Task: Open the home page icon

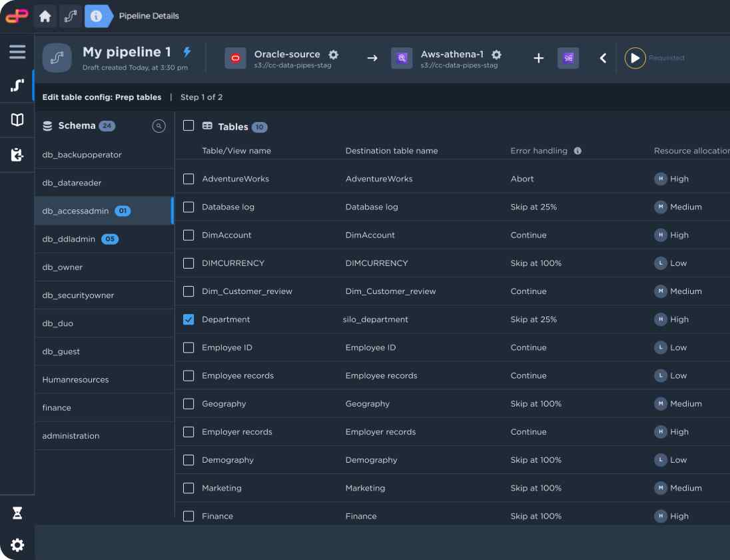Action: (45, 16)
